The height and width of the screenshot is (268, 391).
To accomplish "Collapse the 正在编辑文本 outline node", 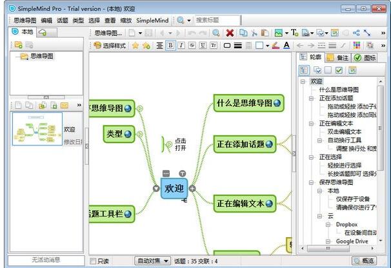I will coord(311,123).
